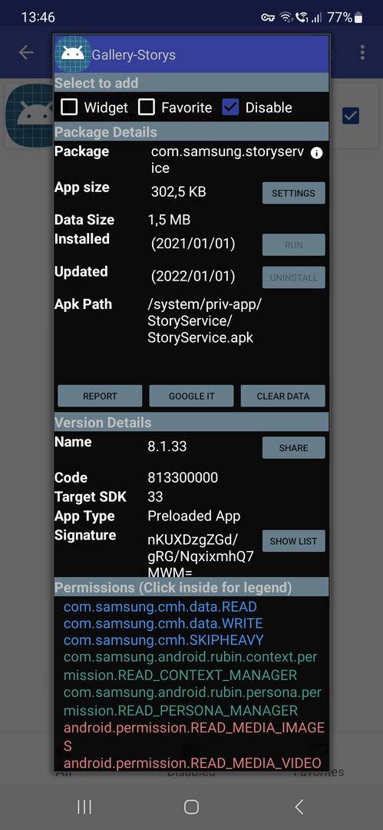Tap the Package Details section header

192,131
